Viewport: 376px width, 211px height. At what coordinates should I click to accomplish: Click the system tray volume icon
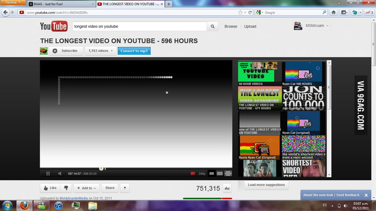345,206
